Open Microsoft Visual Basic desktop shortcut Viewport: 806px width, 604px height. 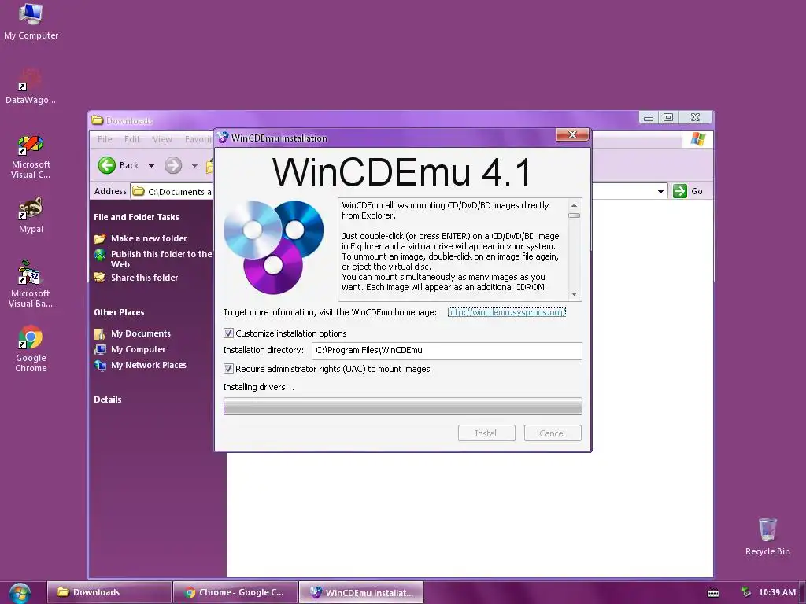[31, 284]
